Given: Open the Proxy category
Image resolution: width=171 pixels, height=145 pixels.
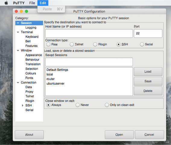Looking at the screenshot, I should [29, 92].
